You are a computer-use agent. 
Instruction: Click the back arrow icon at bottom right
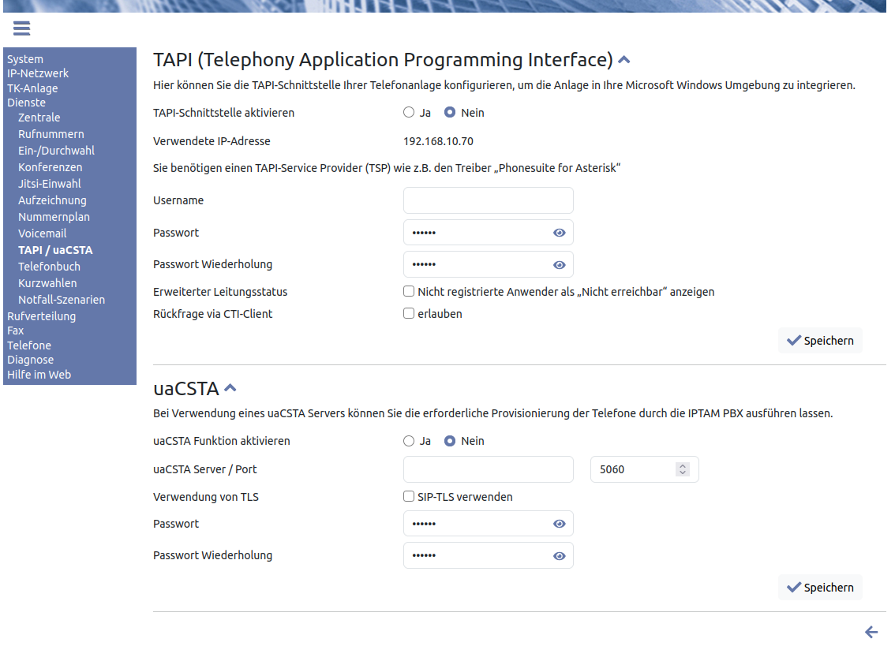click(x=871, y=632)
